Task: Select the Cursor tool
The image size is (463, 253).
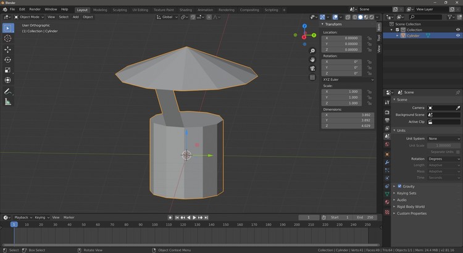Action: pos(8,38)
